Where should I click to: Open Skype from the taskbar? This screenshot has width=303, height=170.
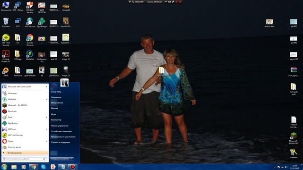click(x=43, y=167)
